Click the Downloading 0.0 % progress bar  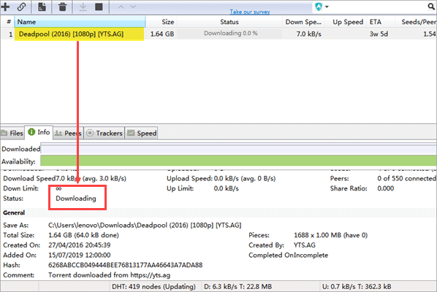pos(230,34)
